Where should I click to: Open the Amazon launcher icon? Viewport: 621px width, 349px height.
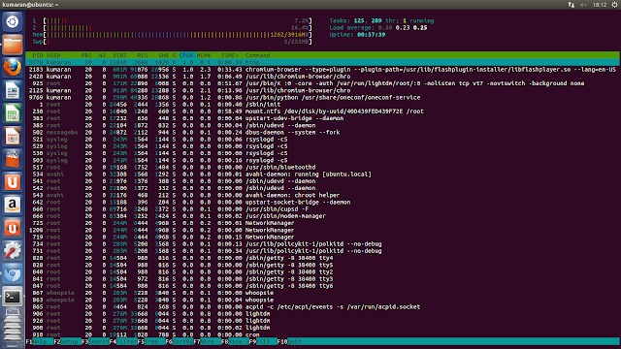click(13, 205)
